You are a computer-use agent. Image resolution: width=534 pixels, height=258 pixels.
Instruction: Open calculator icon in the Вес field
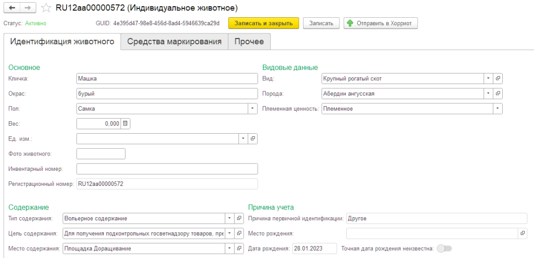(125, 124)
